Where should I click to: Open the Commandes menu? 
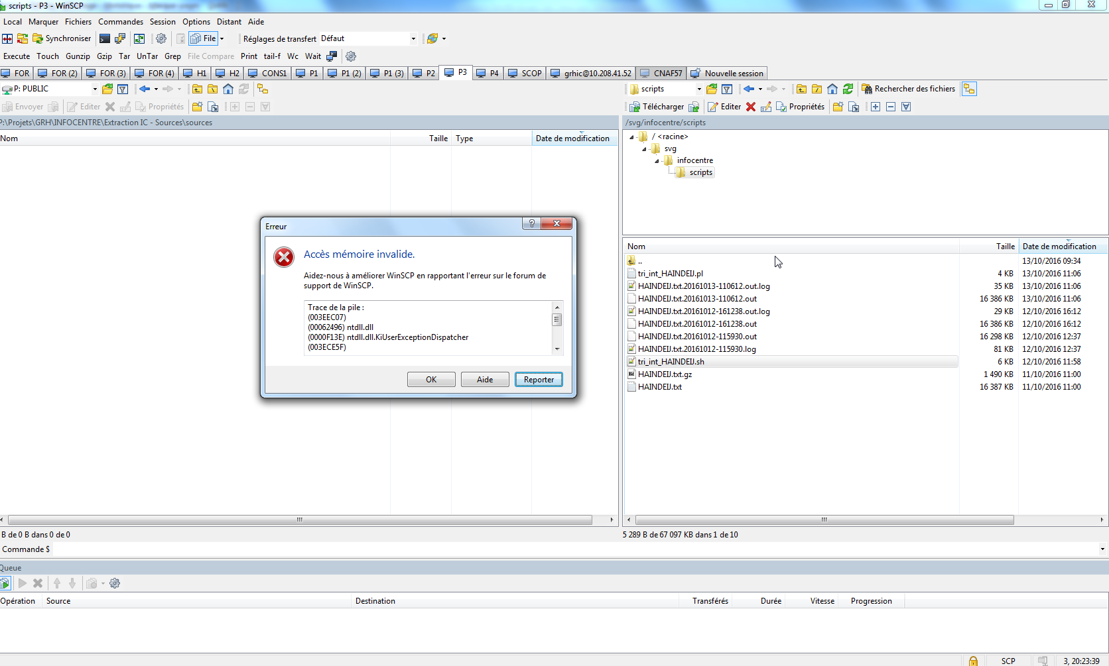coord(120,21)
